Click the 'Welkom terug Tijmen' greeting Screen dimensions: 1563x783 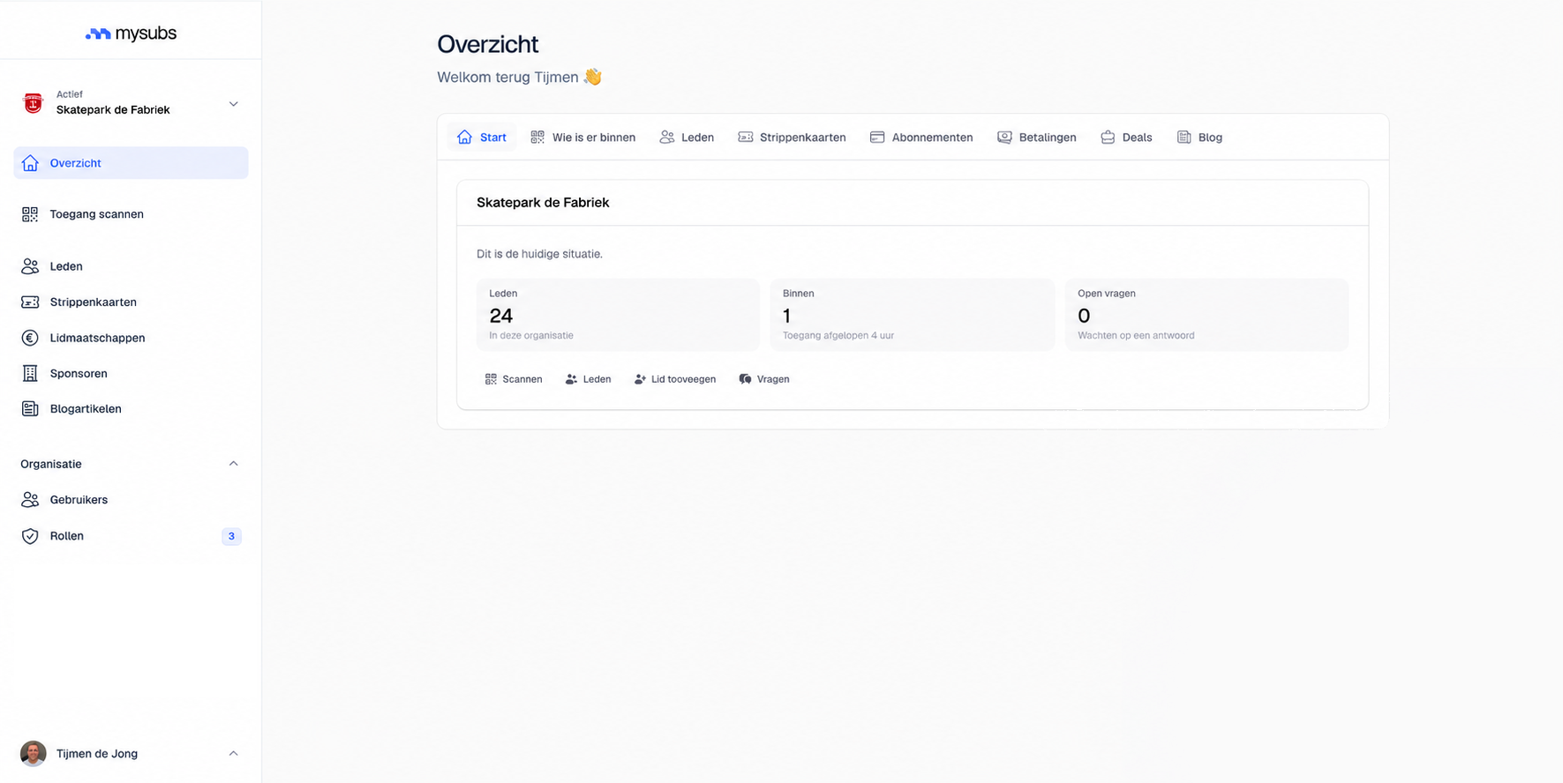coord(519,77)
